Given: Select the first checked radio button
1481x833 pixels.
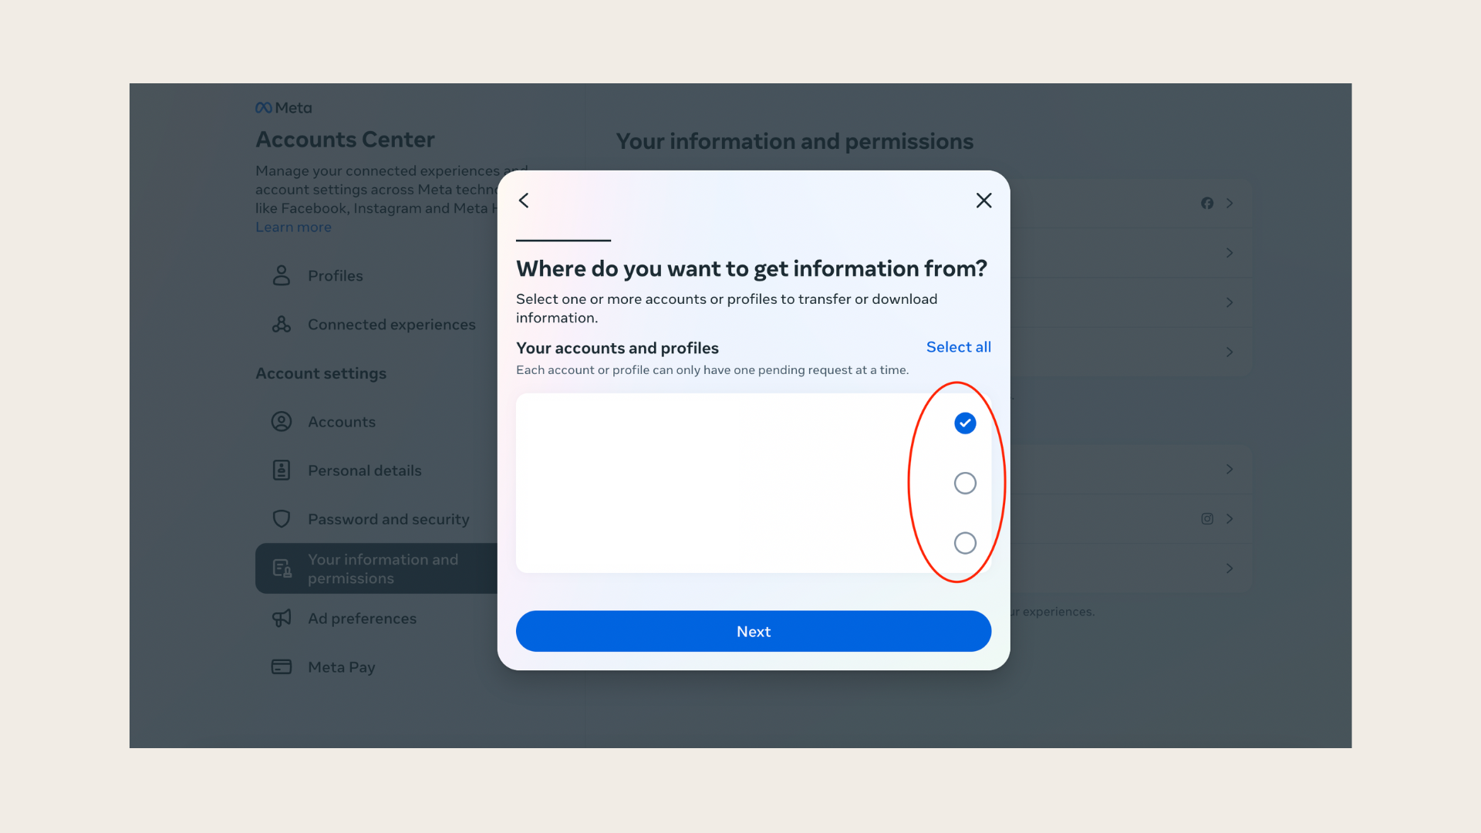Looking at the screenshot, I should pyautogui.click(x=964, y=422).
